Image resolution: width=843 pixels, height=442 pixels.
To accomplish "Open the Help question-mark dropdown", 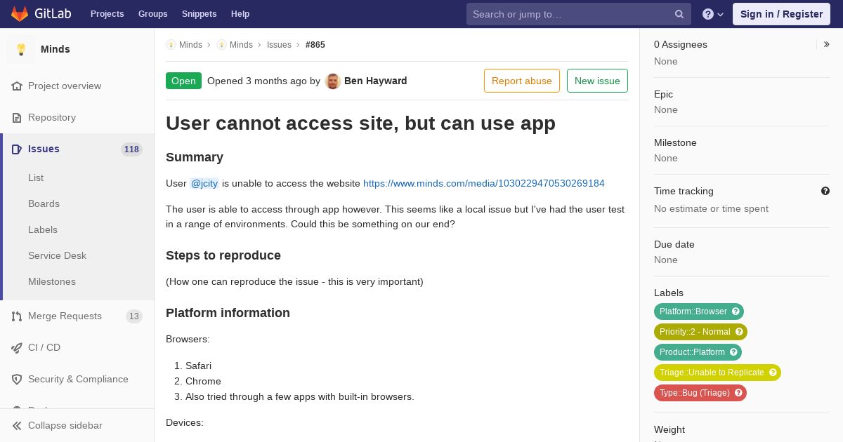I will tap(713, 14).
